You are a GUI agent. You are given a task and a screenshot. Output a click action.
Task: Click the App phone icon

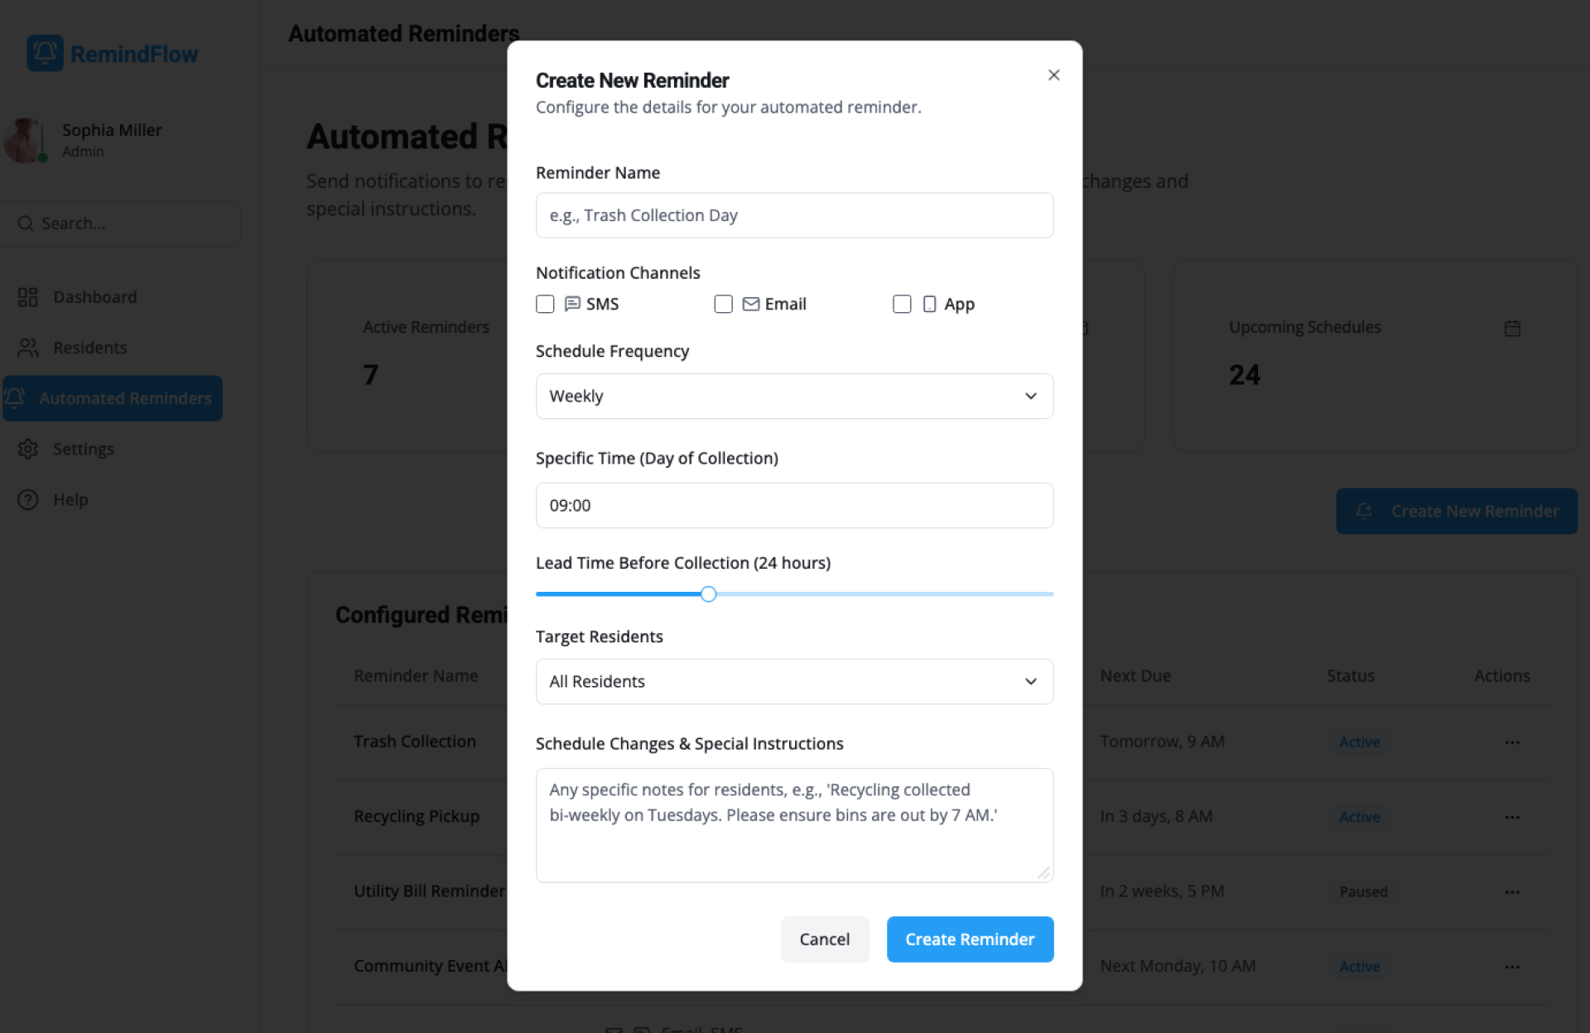tap(930, 304)
